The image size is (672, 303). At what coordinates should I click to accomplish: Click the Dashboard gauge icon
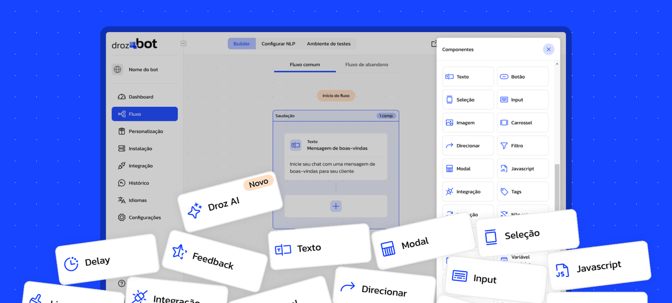click(x=122, y=97)
